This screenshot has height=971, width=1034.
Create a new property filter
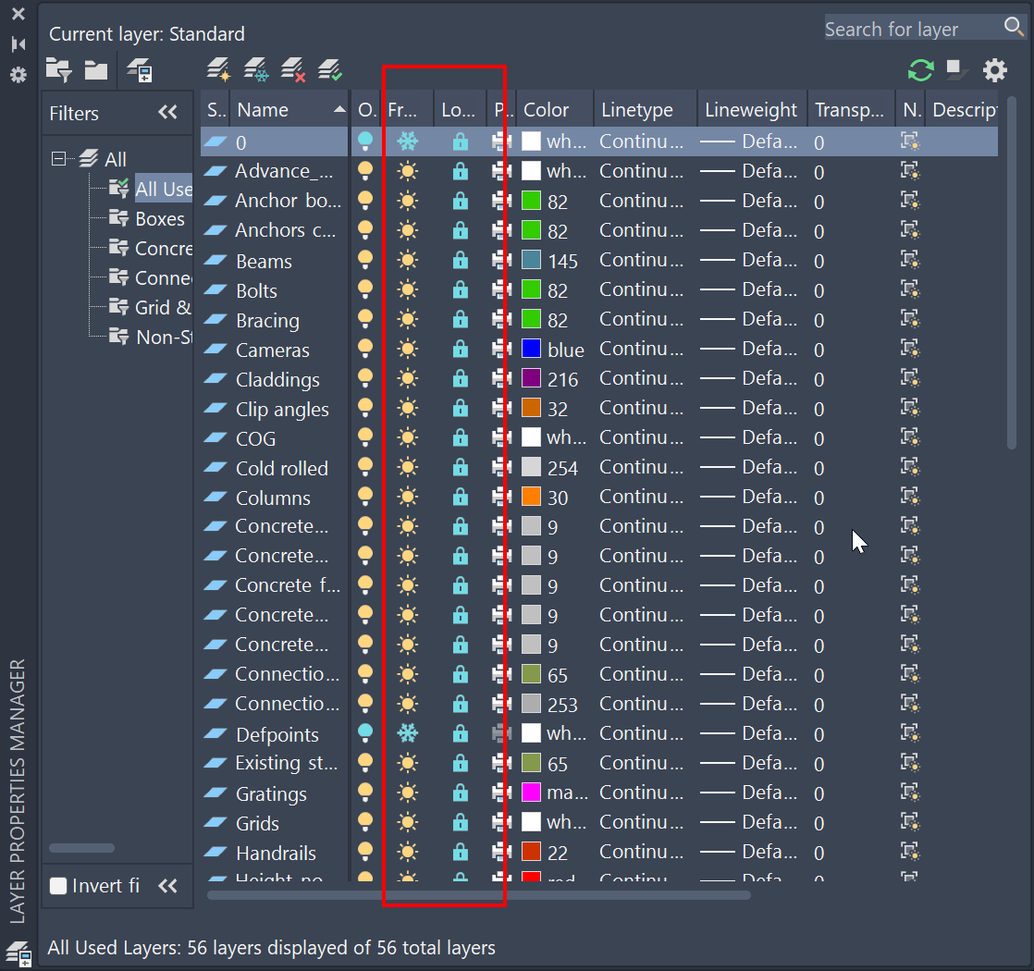click(x=58, y=69)
